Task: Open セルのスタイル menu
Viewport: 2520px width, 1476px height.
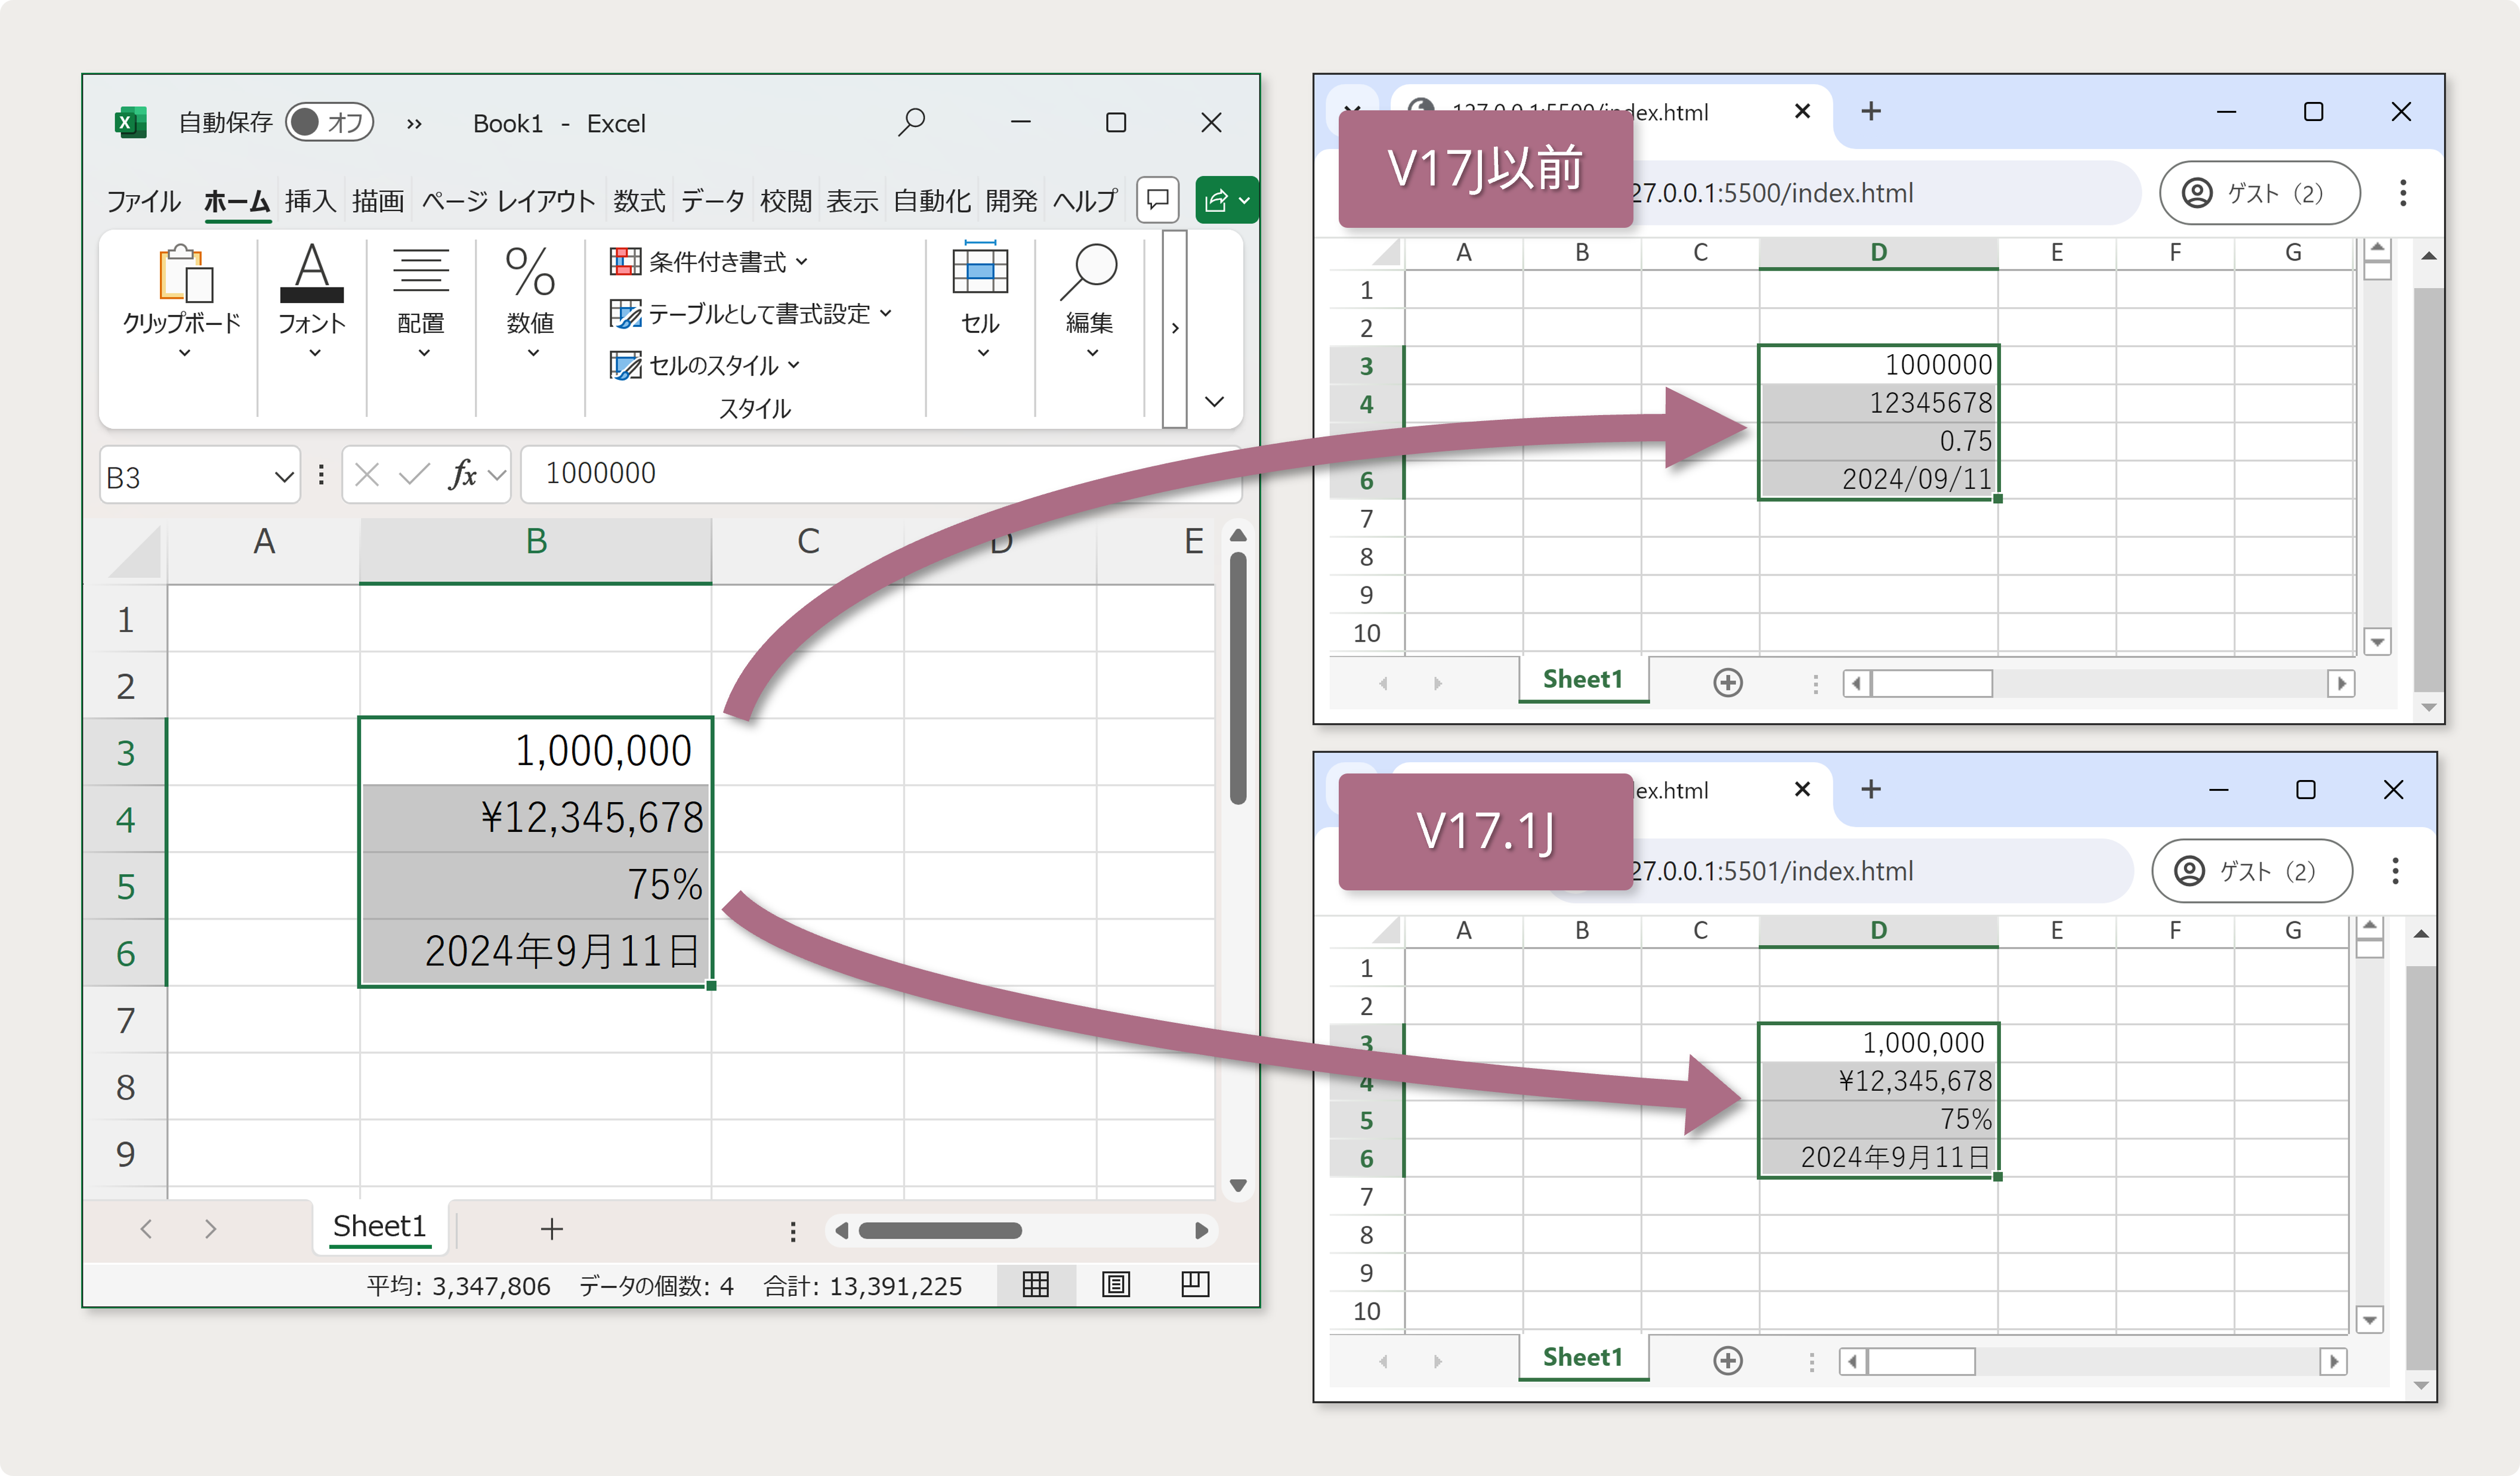Action: 705,365
